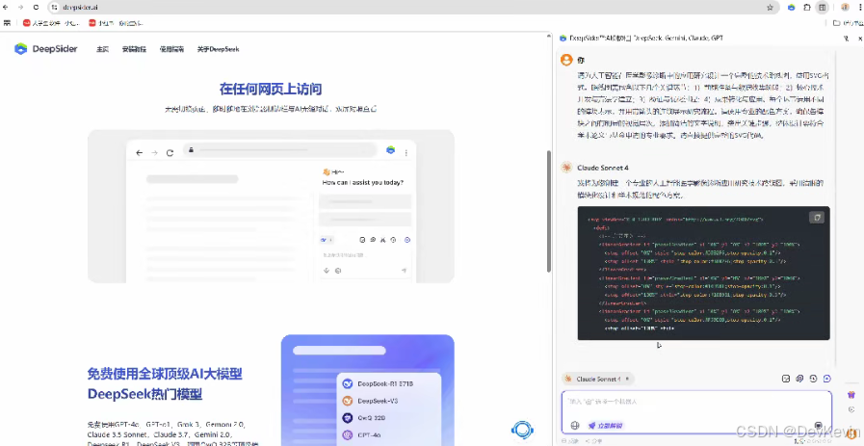This screenshot has height=446, width=864.
Task: Click the browser mockup illustration image
Action: [271, 206]
